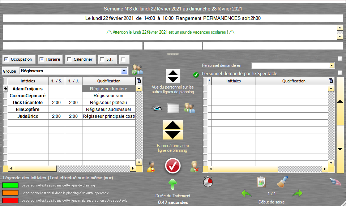Click the green up arrow icon
Screen dimensions: 346x206
(x=173, y=184)
